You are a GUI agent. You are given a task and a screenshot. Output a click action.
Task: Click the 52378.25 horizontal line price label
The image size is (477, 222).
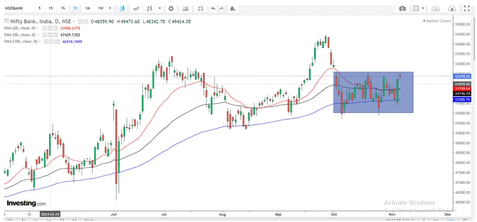[462, 76]
